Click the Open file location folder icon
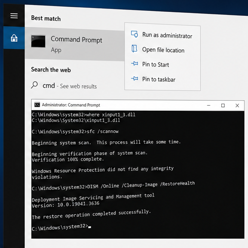The image size is (248, 248). tap(134, 49)
